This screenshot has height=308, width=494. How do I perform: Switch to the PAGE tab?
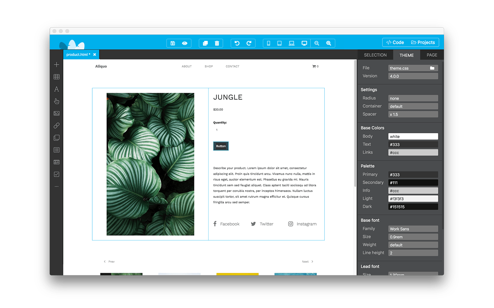[x=432, y=55]
